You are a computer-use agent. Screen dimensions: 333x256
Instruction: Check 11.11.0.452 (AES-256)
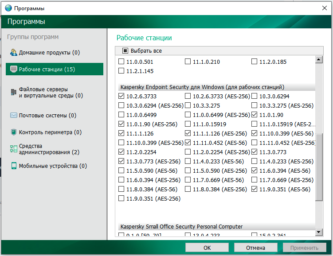[x=254, y=143]
